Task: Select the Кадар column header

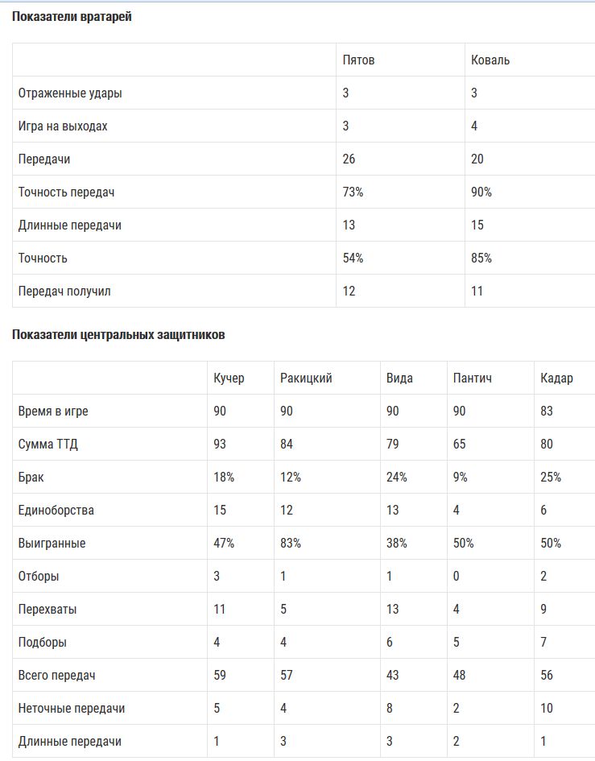Action: (x=557, y=378)
